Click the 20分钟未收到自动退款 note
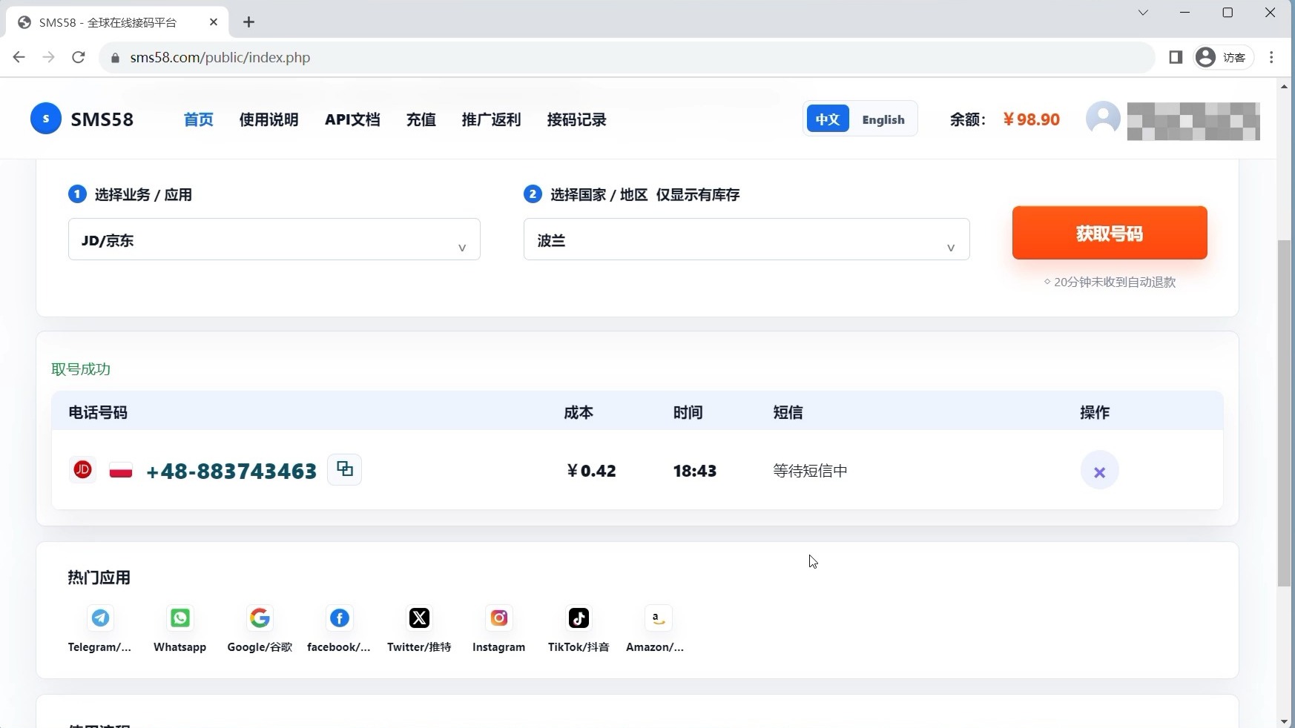This screenshot has height=728, width=1295. pyautogui.click(x=1110, y=282)
